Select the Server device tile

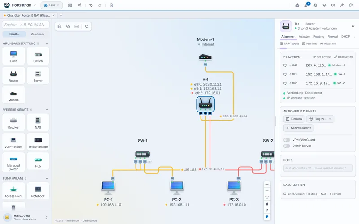tap(38, 76)
